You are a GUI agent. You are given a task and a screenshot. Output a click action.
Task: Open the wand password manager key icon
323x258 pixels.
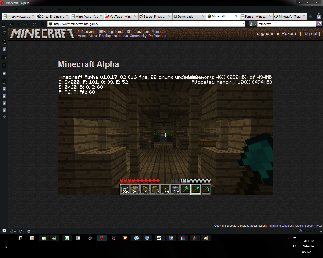click(x=27, y=24)
